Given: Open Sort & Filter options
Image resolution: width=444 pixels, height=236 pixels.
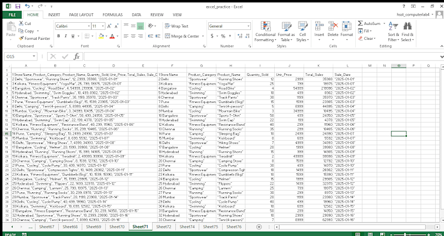Looking at the screenshot, I should tap(393, 32).
